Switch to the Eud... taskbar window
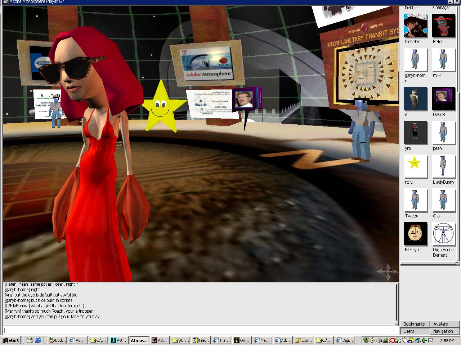The width and height of the screenshot is (461, 345). (57, 340)
